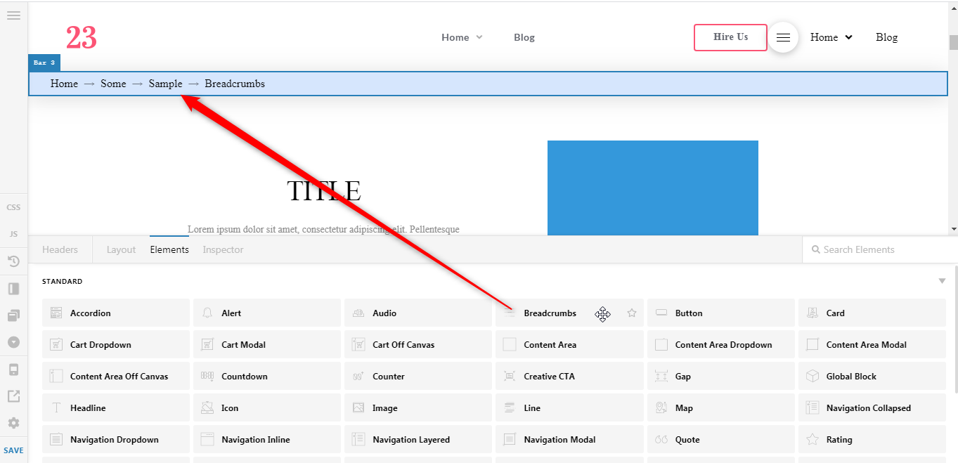Click the circled down-arrow icon in sidebar

click(13, 342)
